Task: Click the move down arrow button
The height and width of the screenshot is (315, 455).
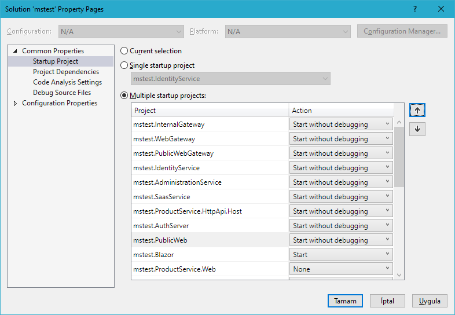Action: pos(417,129)
